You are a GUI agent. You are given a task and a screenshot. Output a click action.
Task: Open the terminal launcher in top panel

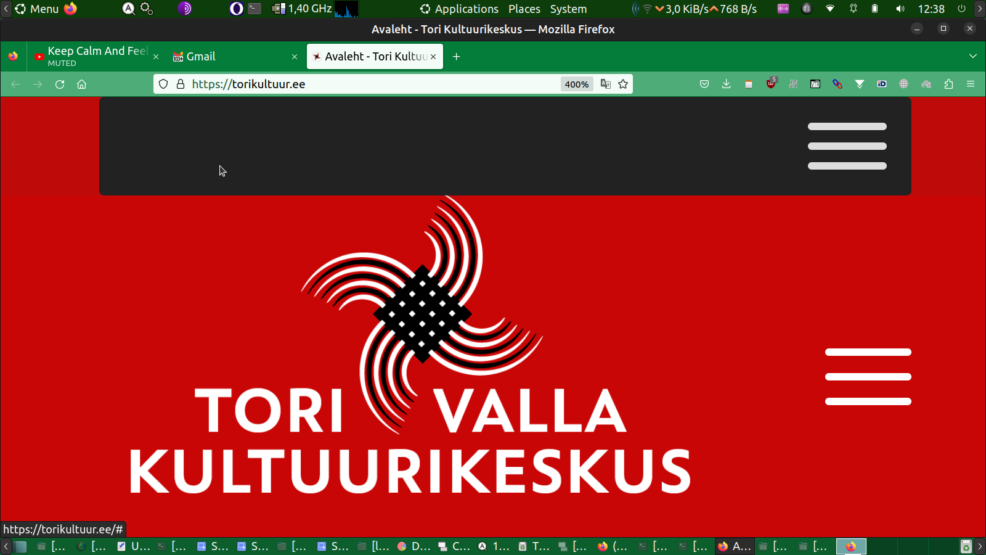pos(255,9)
